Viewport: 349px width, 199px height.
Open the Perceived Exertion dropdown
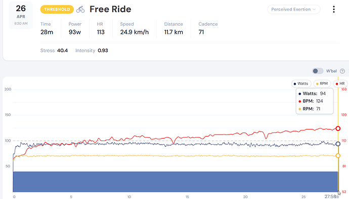pyautogui.click(x=293, y=9)
